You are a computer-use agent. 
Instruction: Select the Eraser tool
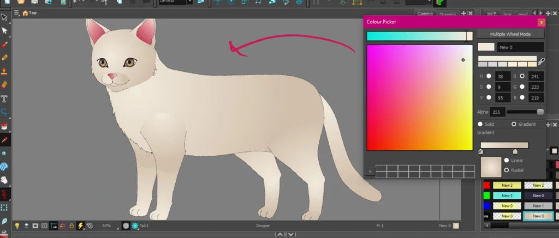pos(4,84)
